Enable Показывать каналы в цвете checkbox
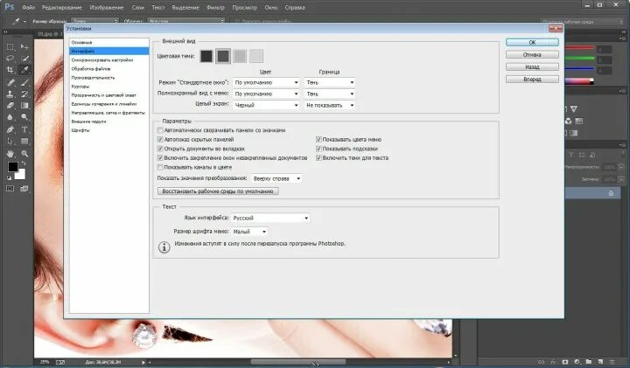The image size is (630, 368). click(160, 167)
